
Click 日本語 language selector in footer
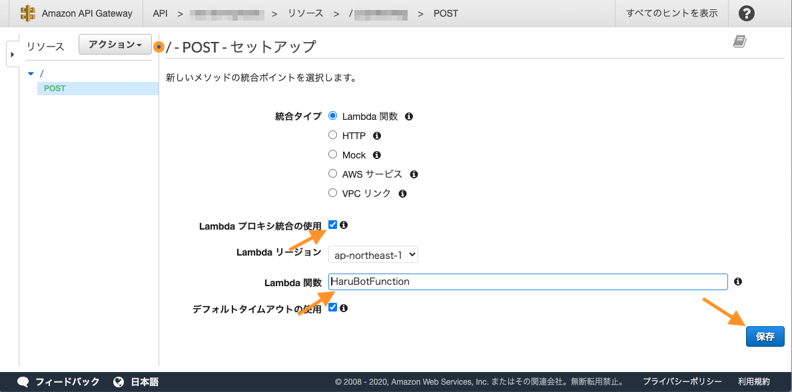145,382
